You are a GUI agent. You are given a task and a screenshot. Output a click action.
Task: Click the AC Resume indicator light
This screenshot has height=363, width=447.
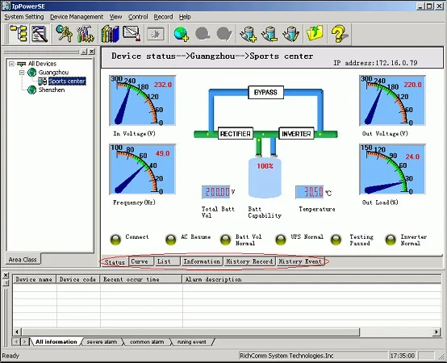coord(171,240)
